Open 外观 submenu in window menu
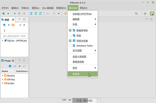The height and width of the screenshot is (103, 156). pyautogui.click(x=83, y=24)
